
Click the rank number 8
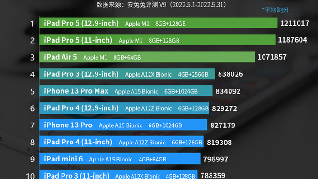click(x=32, y=143)
